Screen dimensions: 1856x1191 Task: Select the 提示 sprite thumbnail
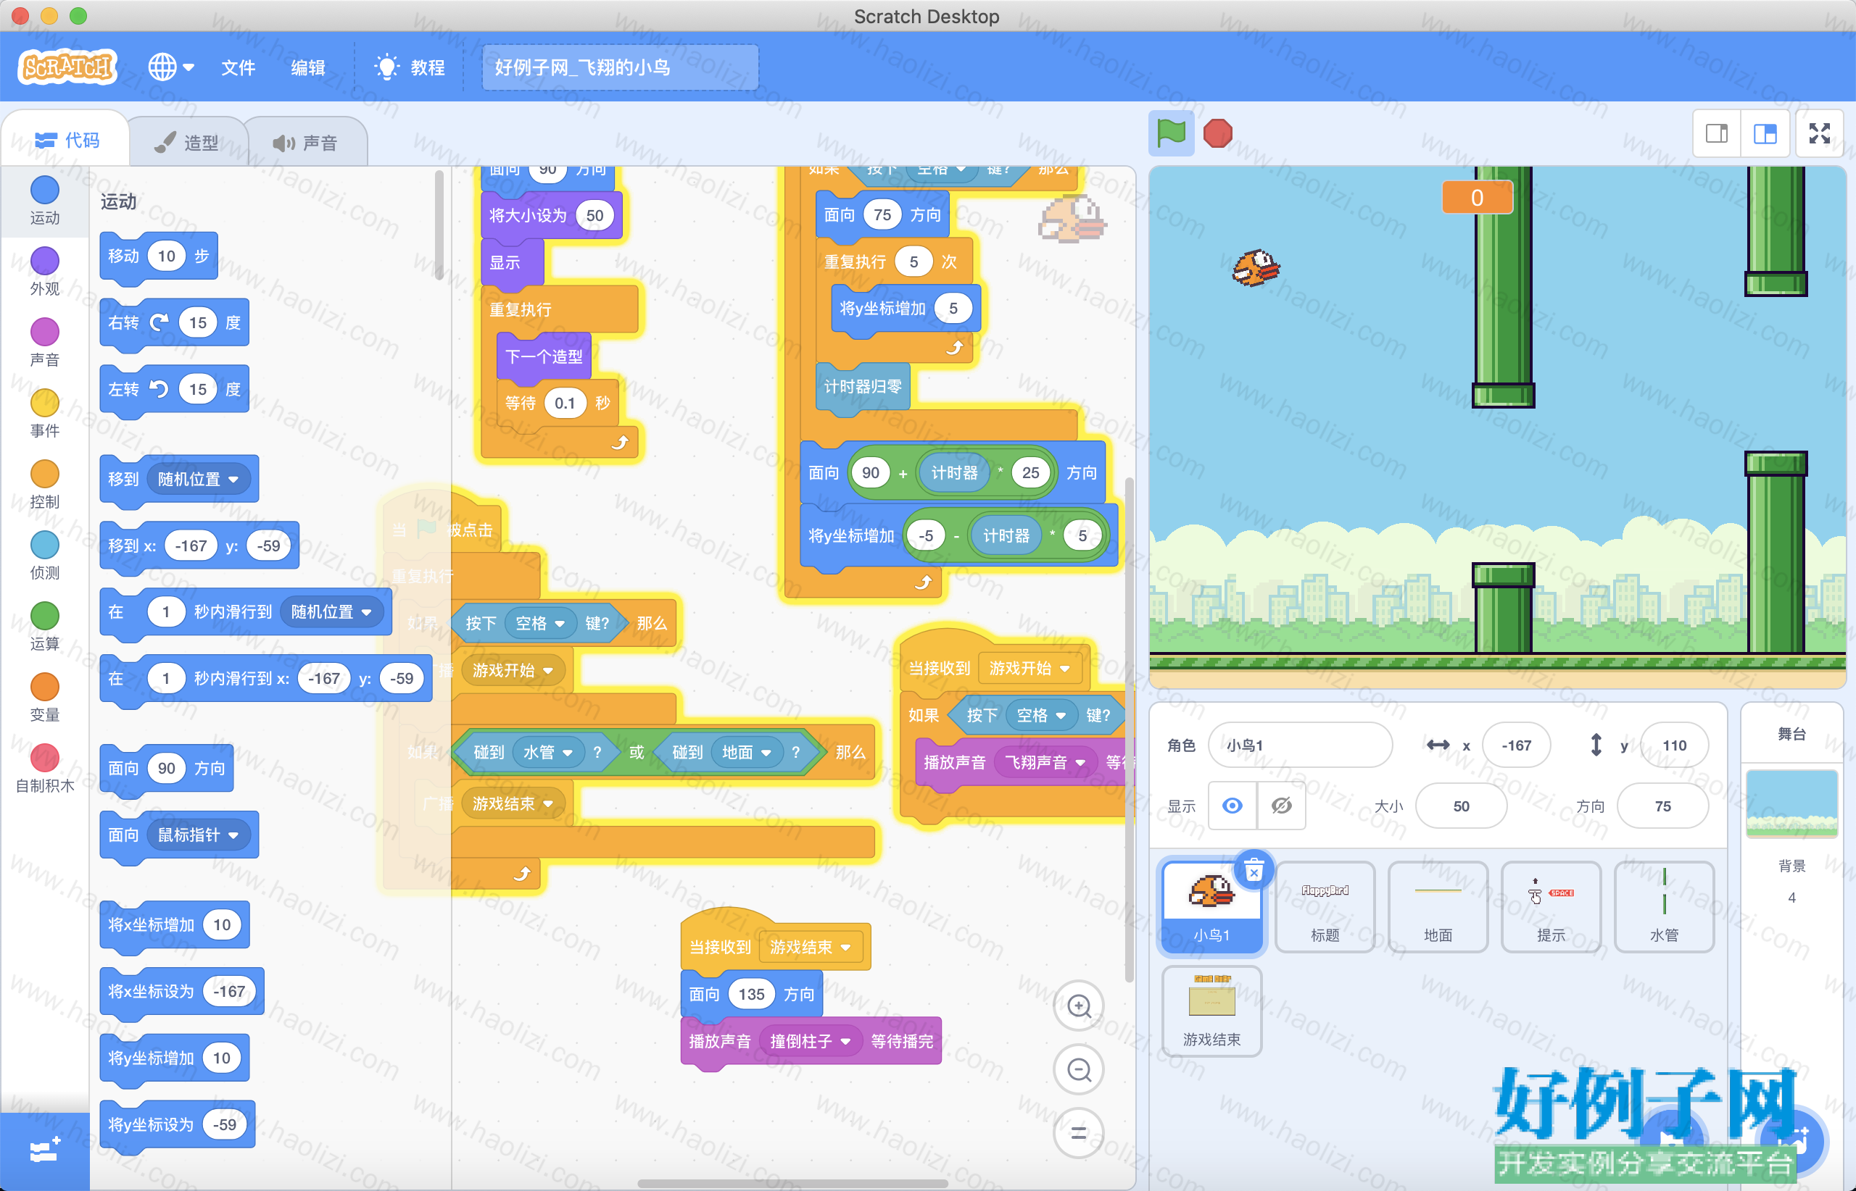point(1550,907)
